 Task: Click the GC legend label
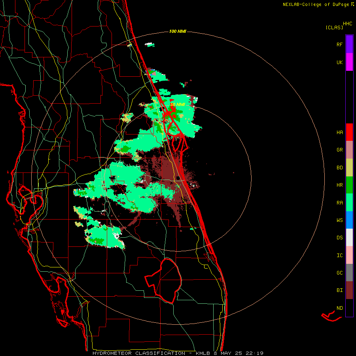tap(340, 273)
